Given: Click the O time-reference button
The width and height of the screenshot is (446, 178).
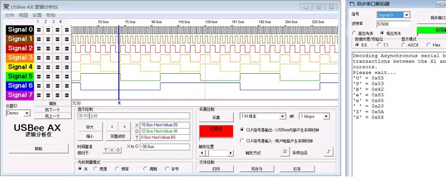Looking at the screenshot, I should pyautogui.click(x=118, y=150).
